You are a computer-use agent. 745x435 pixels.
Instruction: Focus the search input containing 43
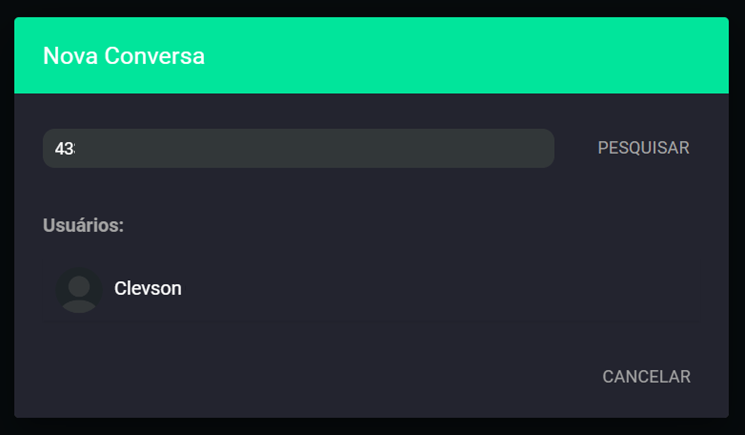point(298,148)
